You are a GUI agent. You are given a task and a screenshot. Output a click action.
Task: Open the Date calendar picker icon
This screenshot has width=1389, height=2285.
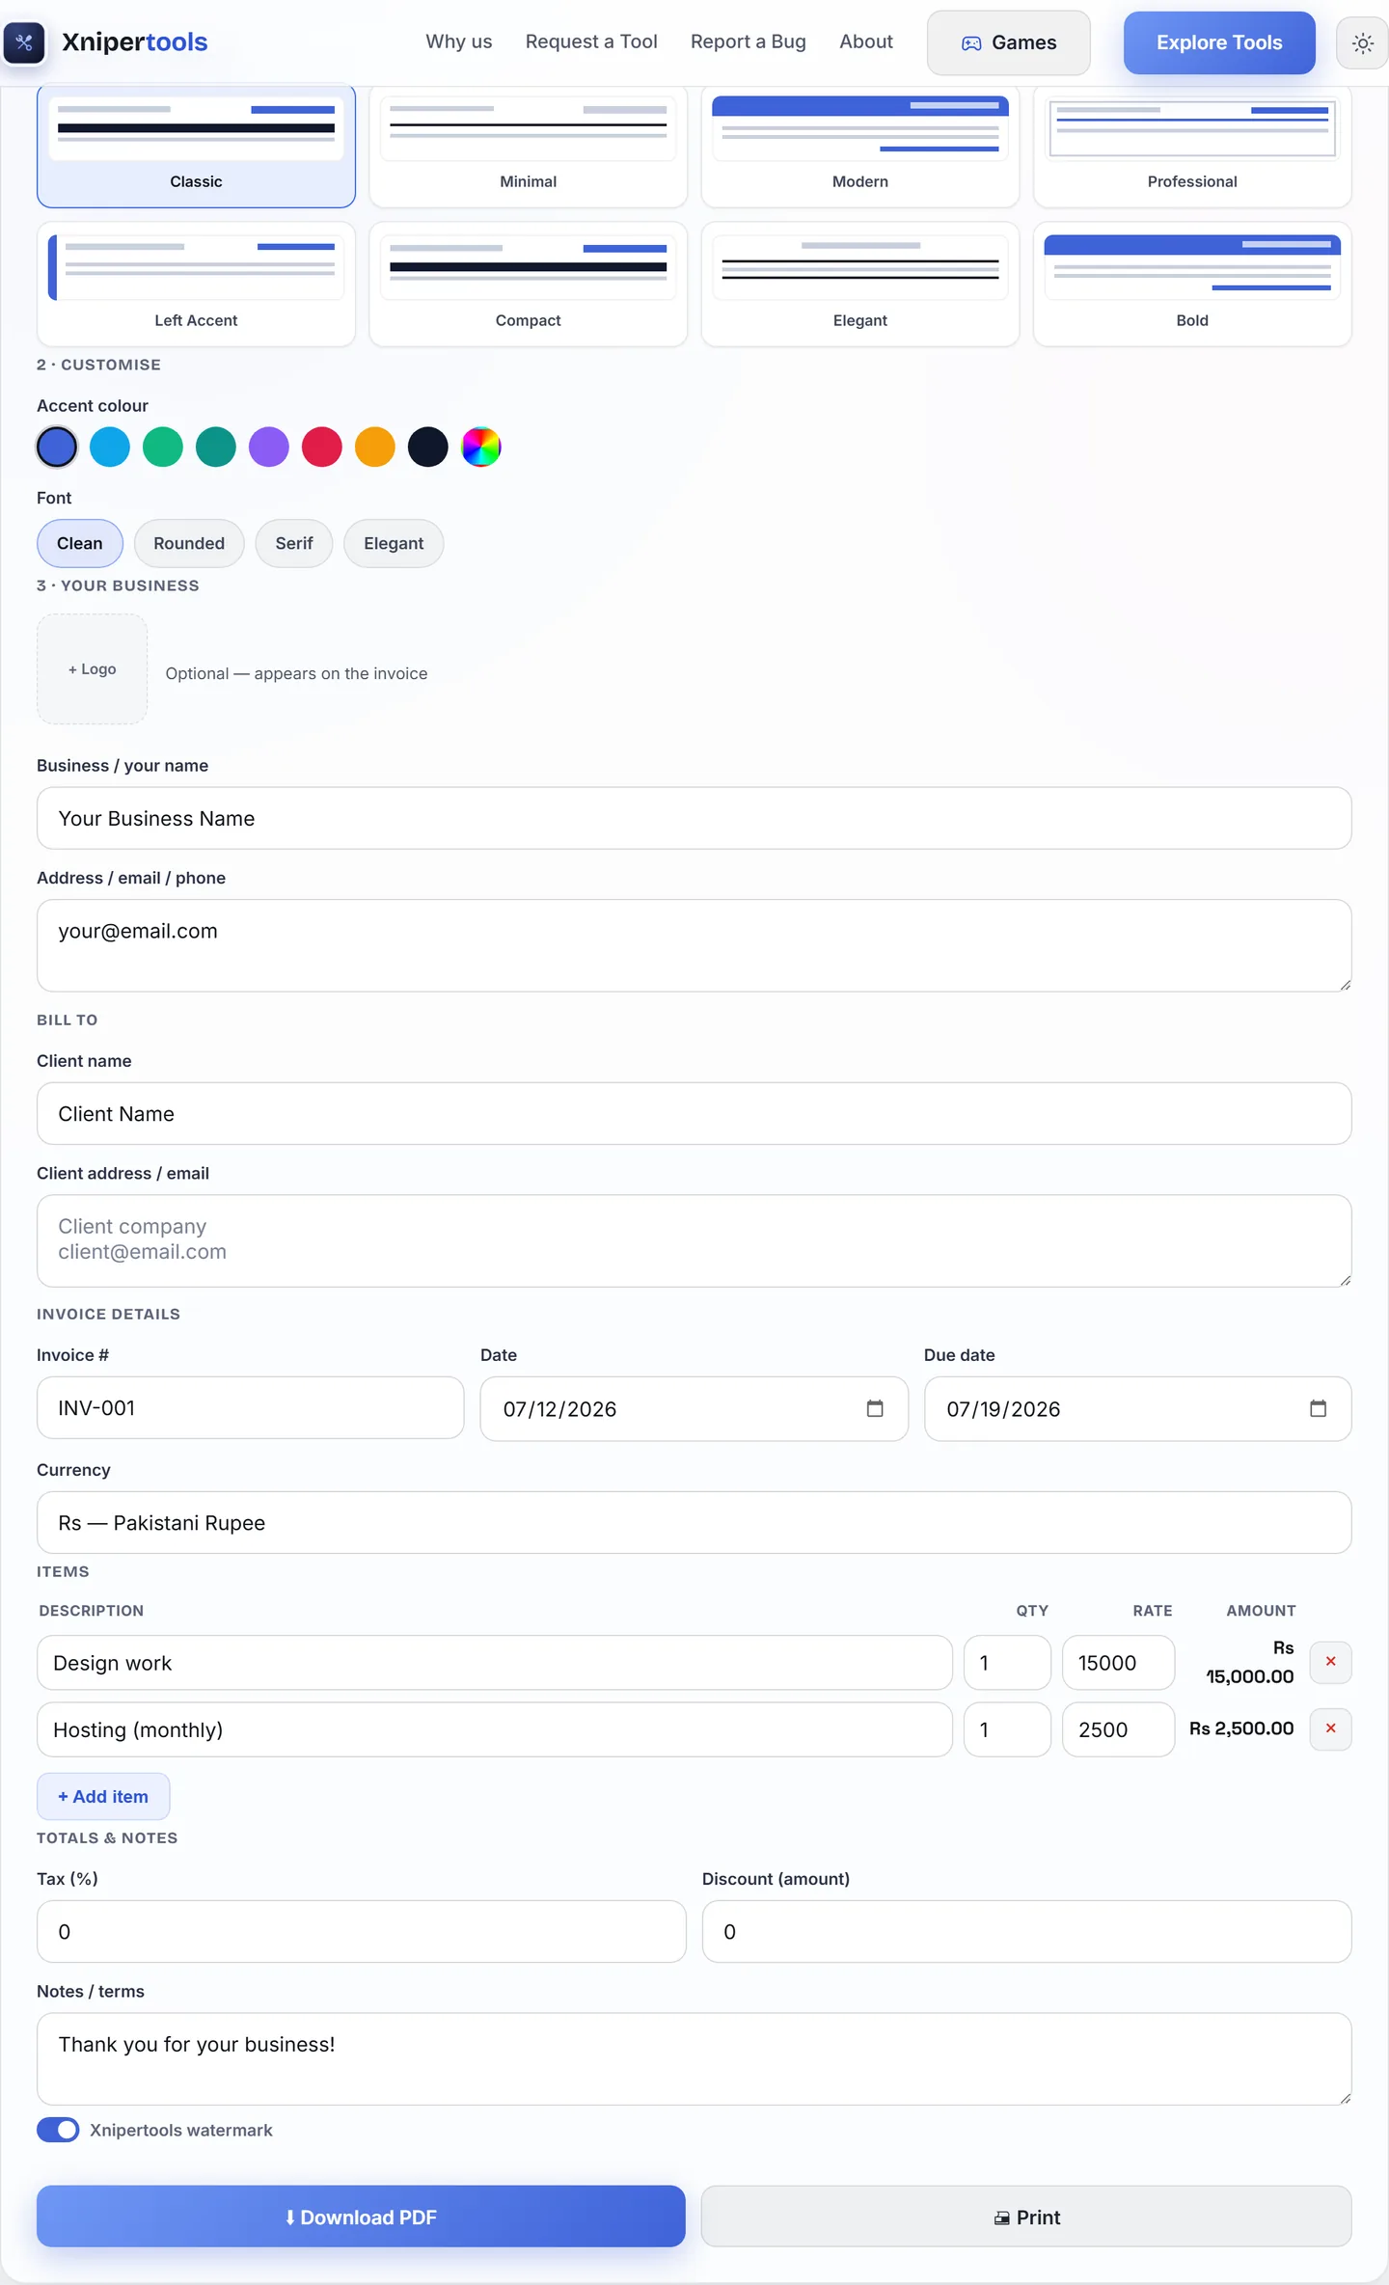tap(875, 1408)
